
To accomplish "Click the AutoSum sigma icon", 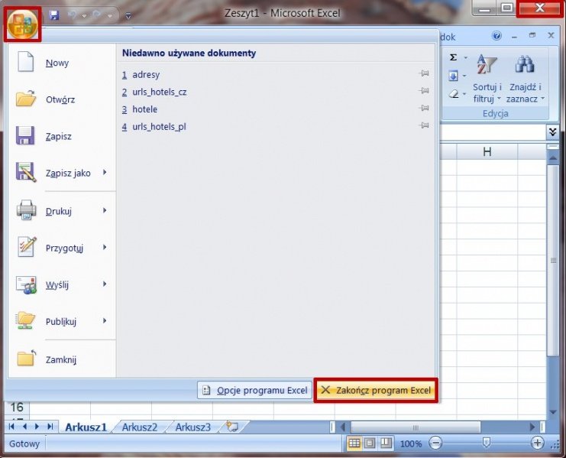I will pyautogui.click(x=453, y=57).
